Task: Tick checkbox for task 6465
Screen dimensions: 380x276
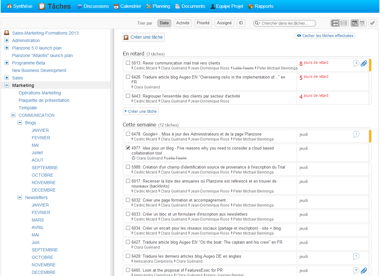Action: pyautogui.click(x=128, y=270)
